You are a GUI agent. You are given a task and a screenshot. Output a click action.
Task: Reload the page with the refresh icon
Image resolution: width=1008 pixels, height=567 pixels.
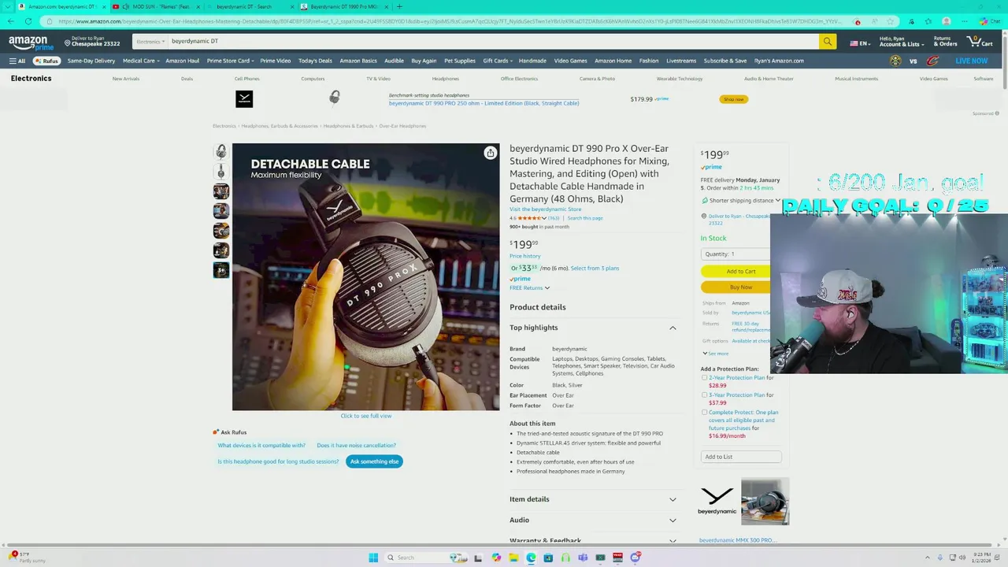point(28,21)
